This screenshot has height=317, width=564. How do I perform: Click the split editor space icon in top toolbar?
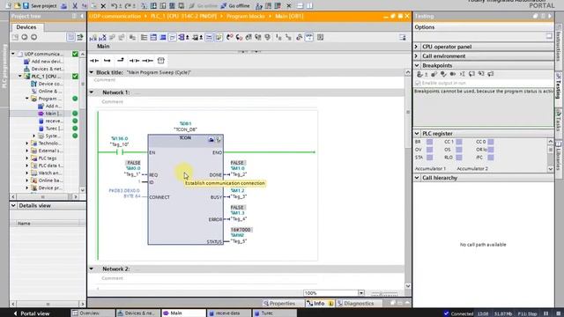tap(300, 6)
